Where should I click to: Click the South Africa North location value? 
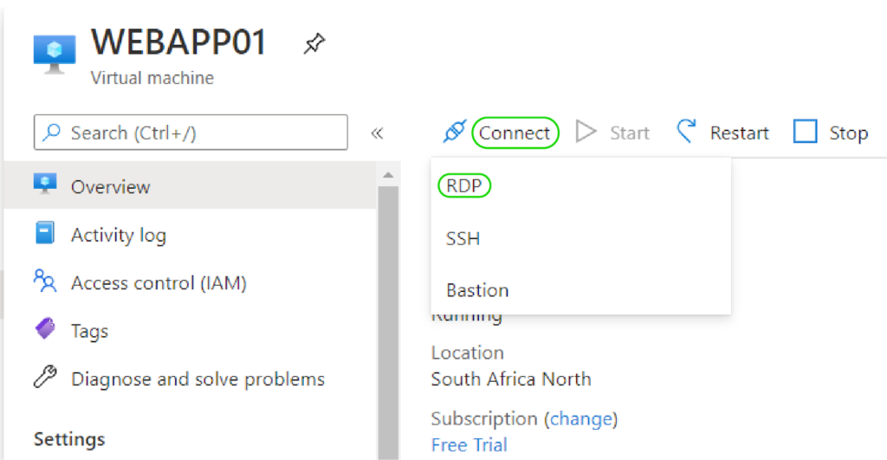point(511,379)
